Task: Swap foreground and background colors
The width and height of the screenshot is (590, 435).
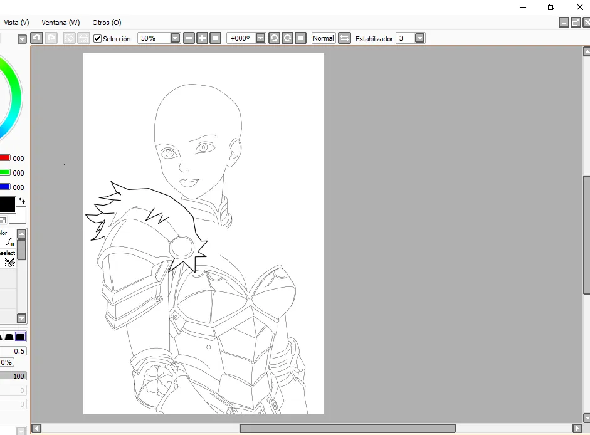Action: [22, 201]
